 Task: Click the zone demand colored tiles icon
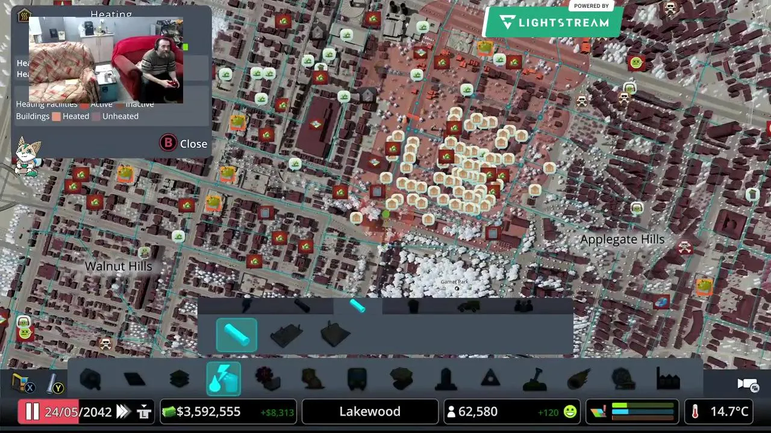coord(599,412)
